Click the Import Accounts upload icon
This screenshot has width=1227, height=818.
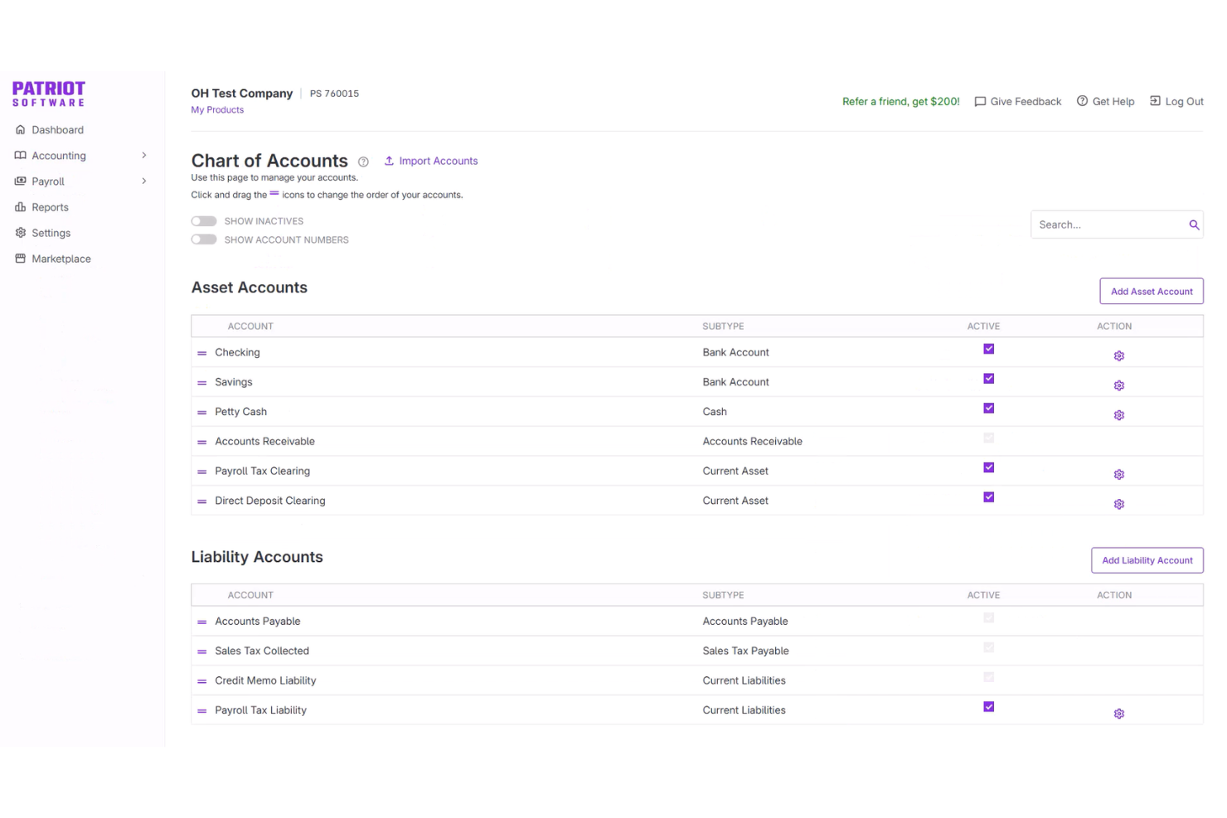390,161
